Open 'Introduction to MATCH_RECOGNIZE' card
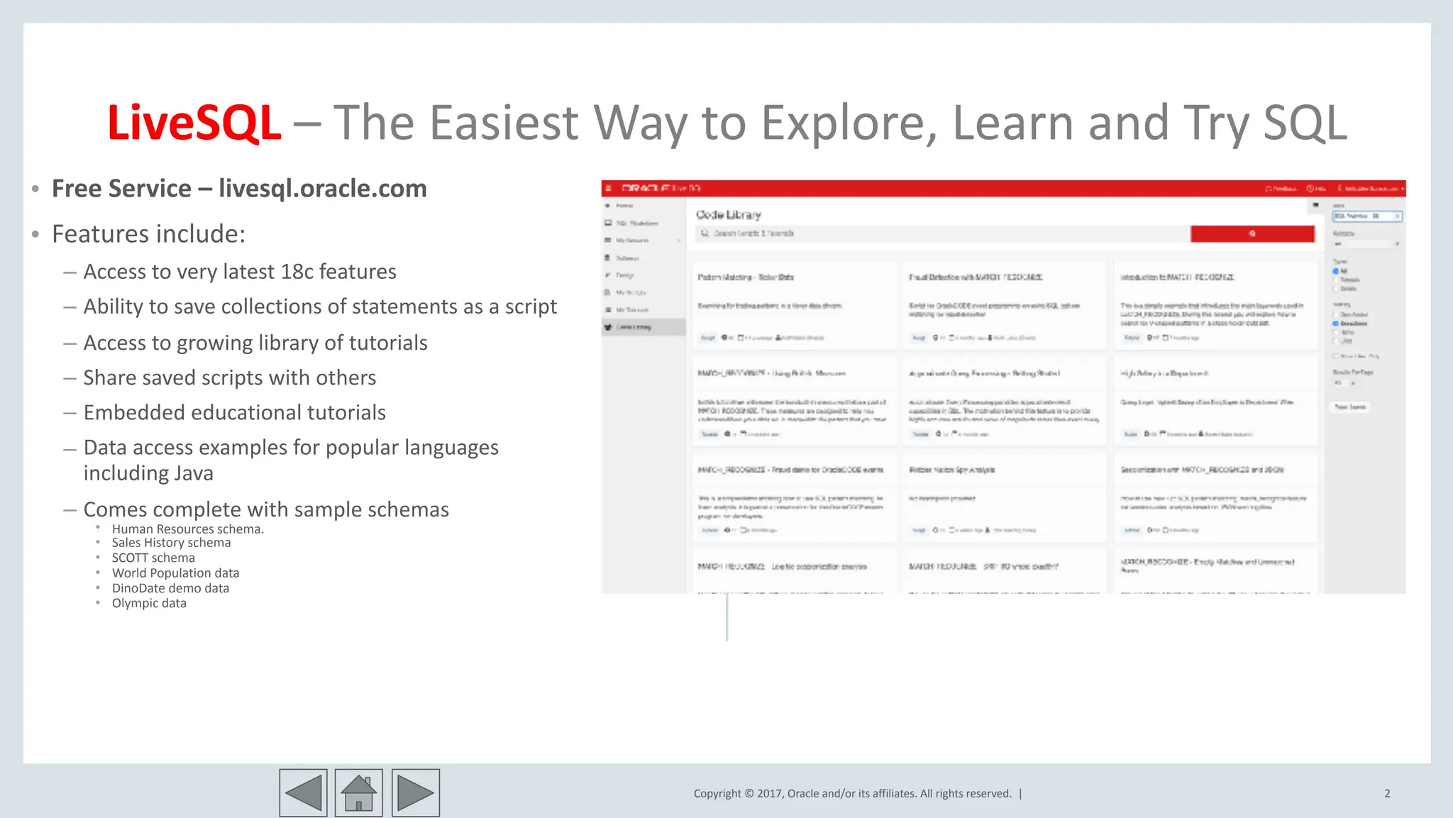The height and width of the screenshot is (818, 1453). point(1176,277)
